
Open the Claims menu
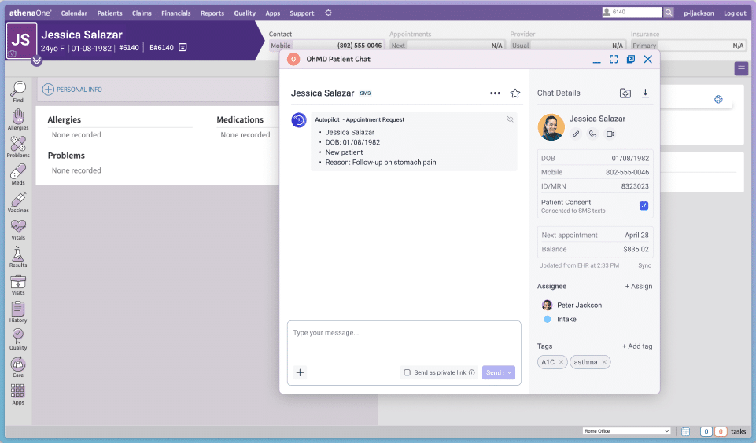(x=142, y=13)
